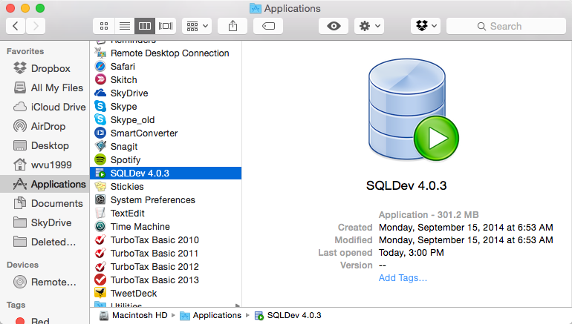The height and width of the screenshot is (324, 572).
Task: Switch to icon view mode
Action: point(104,26)
